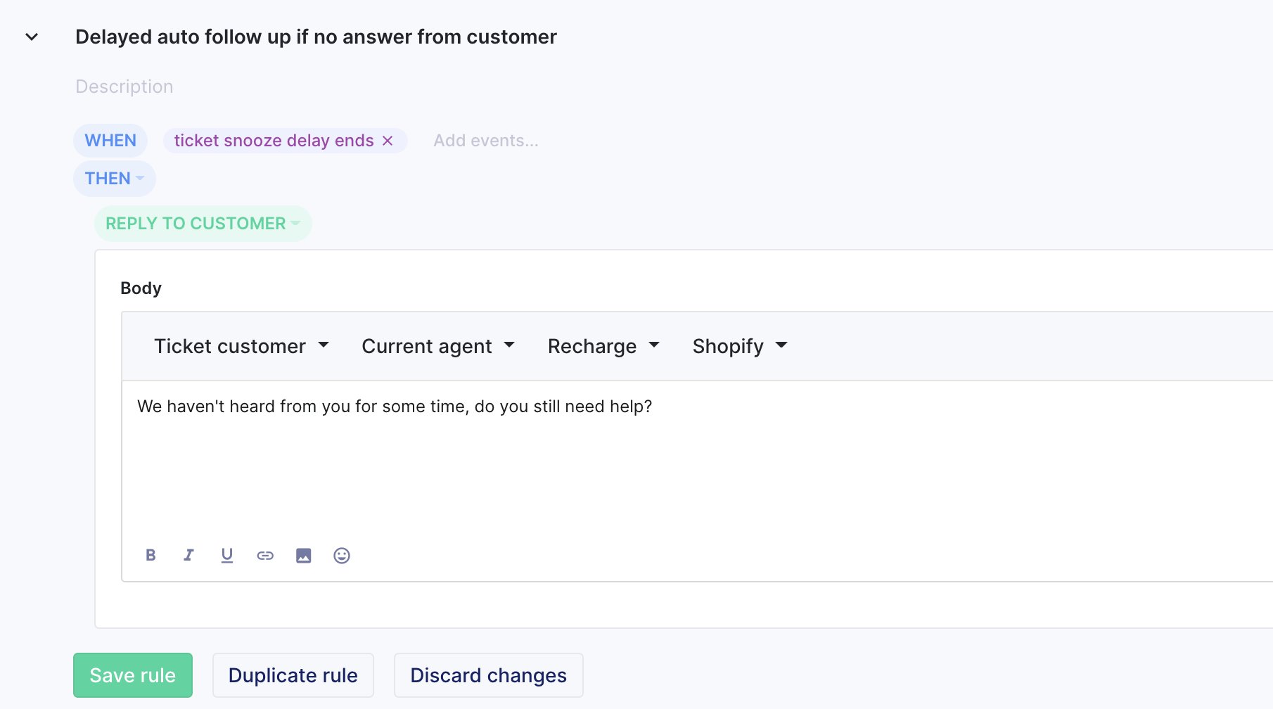The image size is (1273, 709).
Task: Open the THEN dropdown
Action: coord(115,179)
